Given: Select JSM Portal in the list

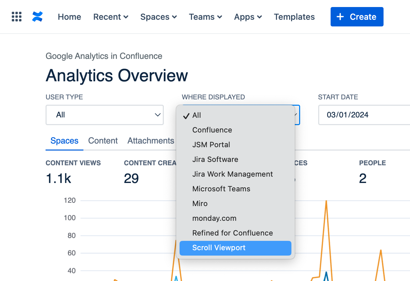Looking at the screenshot, I should coord(211,145).
